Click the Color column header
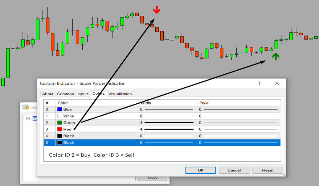The width and height of the screenshot is (319, 186). click(x=97, y=103)
